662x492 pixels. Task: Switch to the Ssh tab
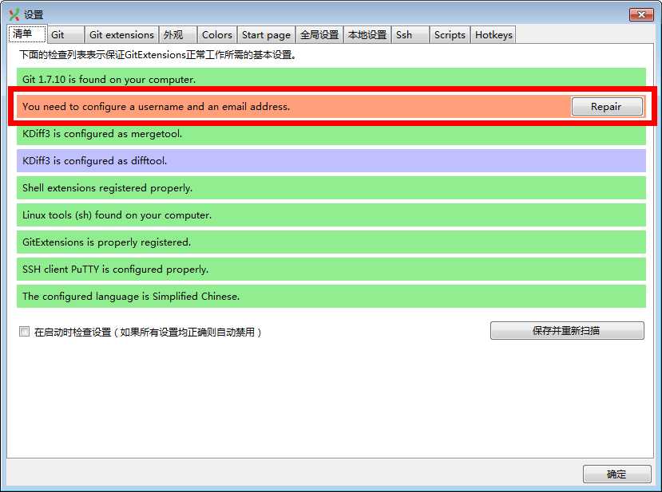[410, 35]
